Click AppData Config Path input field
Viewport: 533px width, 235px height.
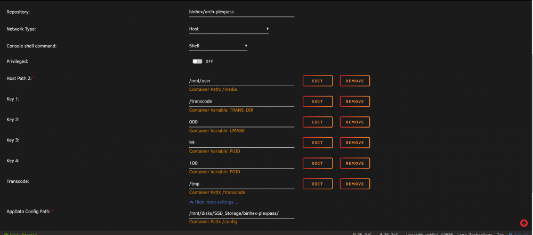click(241, 213)
